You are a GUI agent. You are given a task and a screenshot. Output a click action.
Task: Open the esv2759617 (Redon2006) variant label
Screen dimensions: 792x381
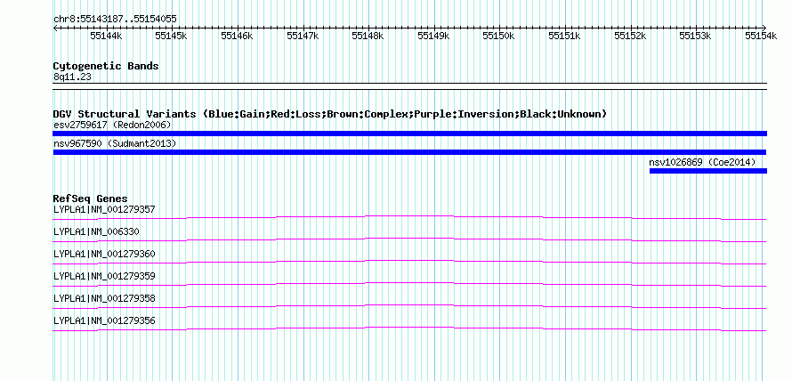coord(112,125)
